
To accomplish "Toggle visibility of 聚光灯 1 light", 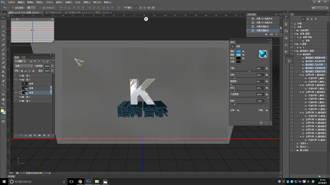I will tap(292, 147).
